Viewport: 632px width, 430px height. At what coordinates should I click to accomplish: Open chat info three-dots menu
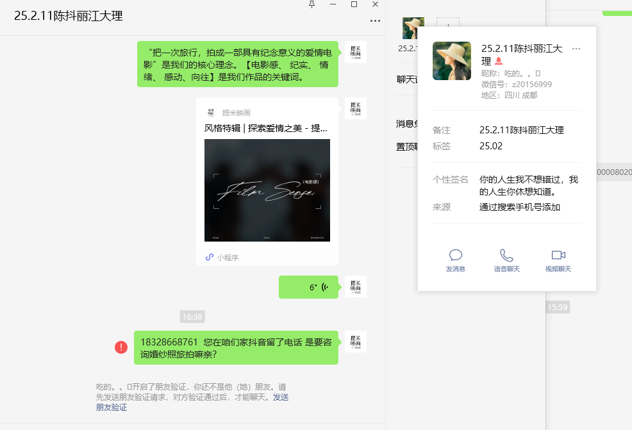click(375, 21)
